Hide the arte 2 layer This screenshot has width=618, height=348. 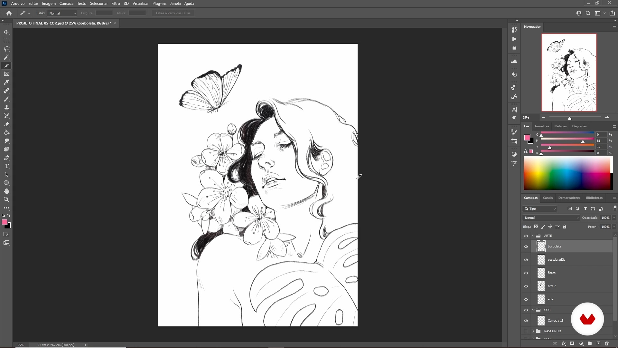pyautogui.click(x=526, y=286)
